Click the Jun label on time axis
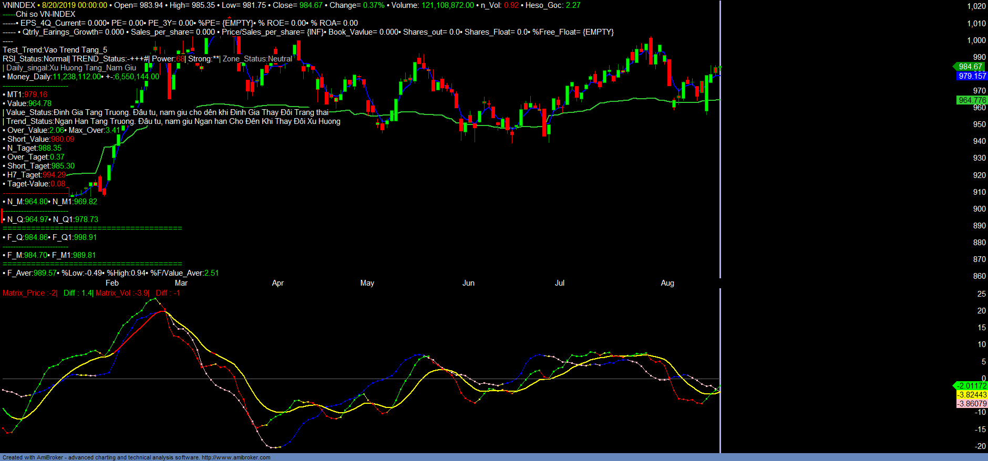This screenshot has width=988, height=461. point(468,283)
